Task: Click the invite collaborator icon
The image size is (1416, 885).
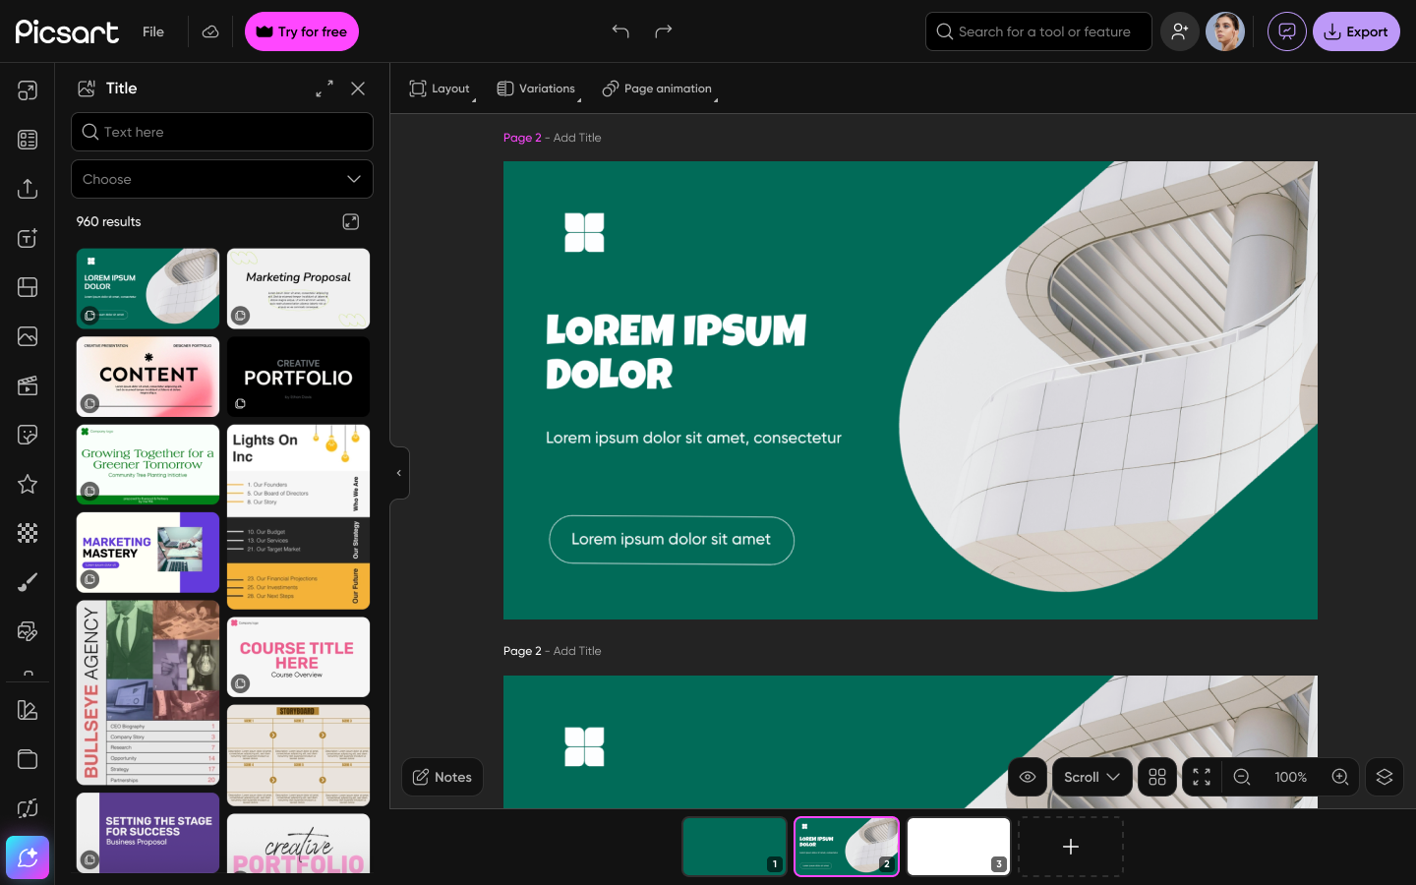Action: point(1179,31)
